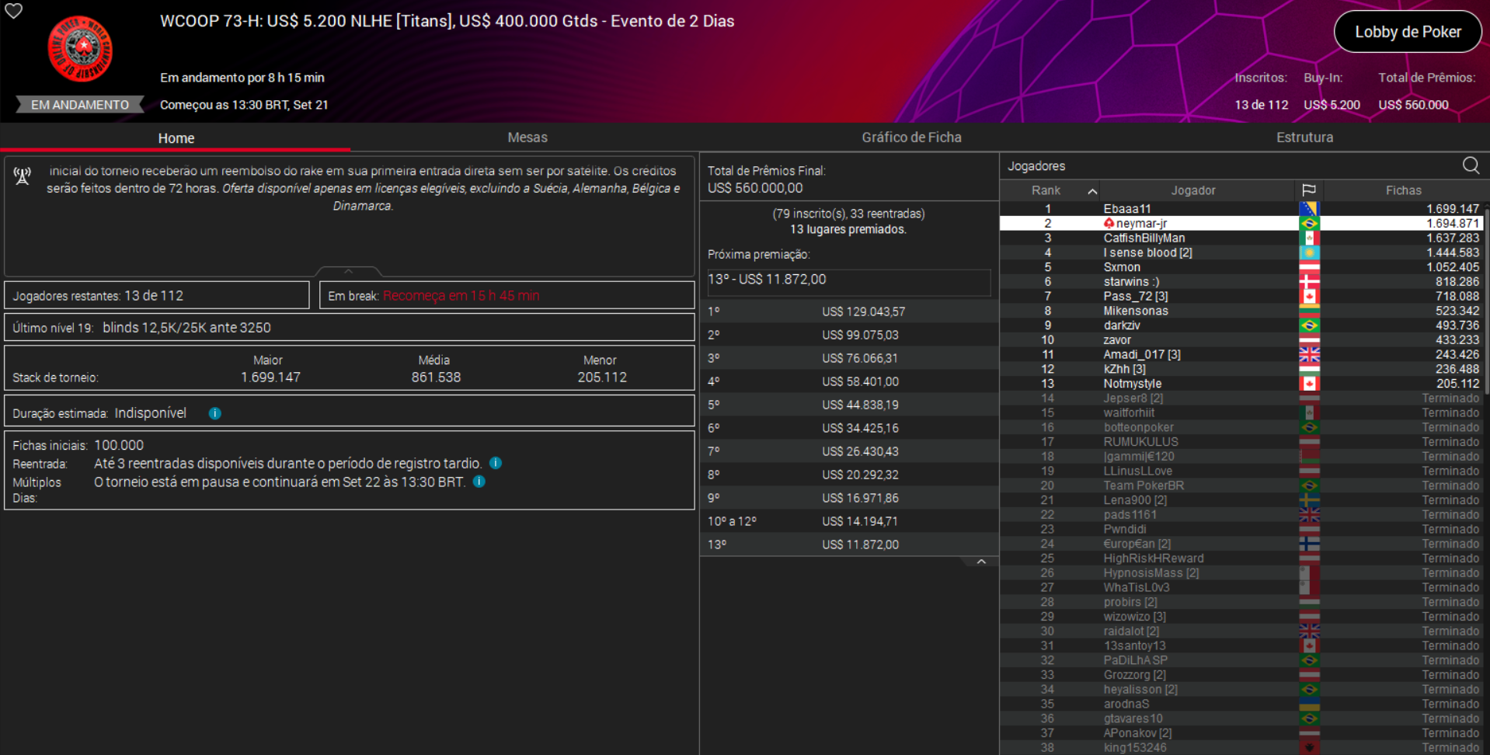This screenshot has width=1490, height=755.
Task: Switch to the Mesas tab
Action: point(527,137)
